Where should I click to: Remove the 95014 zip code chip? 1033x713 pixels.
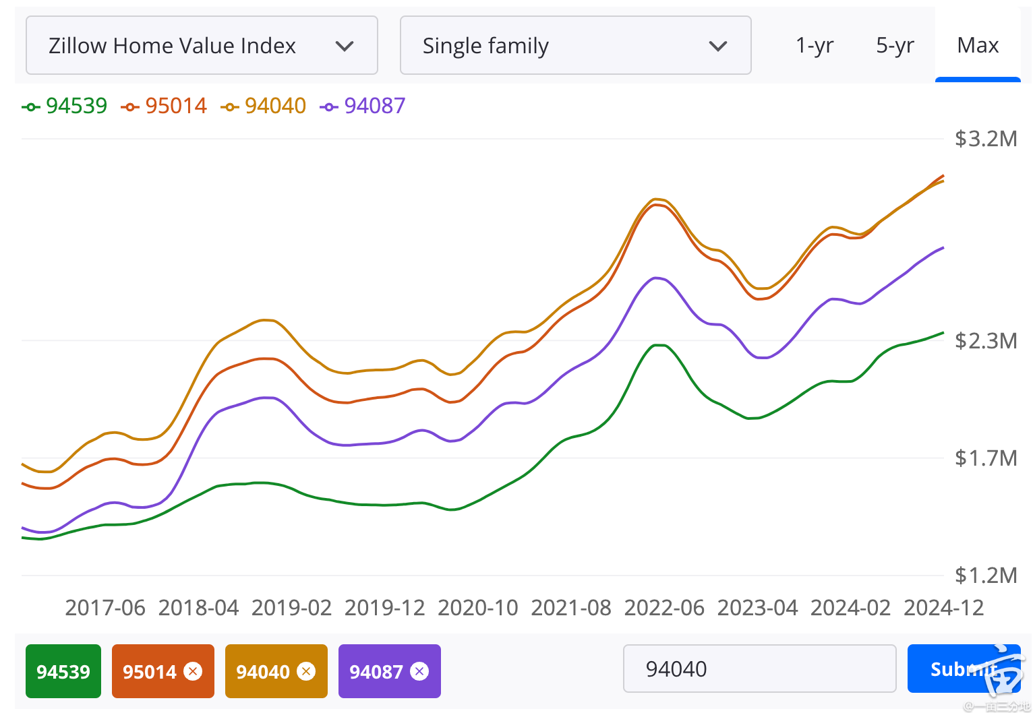pyautogui.click(x=193, y=671)
